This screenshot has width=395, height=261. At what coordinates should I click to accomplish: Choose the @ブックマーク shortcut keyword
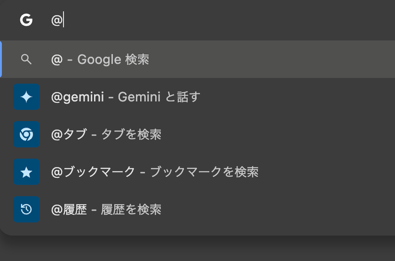pos(93,172)
